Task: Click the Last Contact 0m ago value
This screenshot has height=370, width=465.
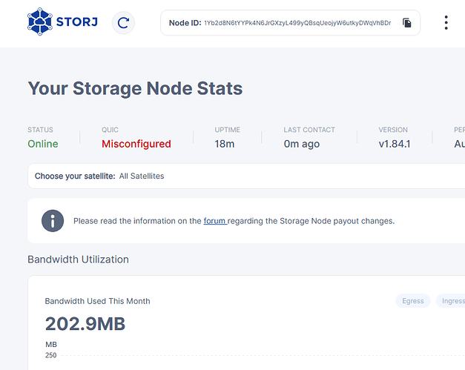Action: 301,144
